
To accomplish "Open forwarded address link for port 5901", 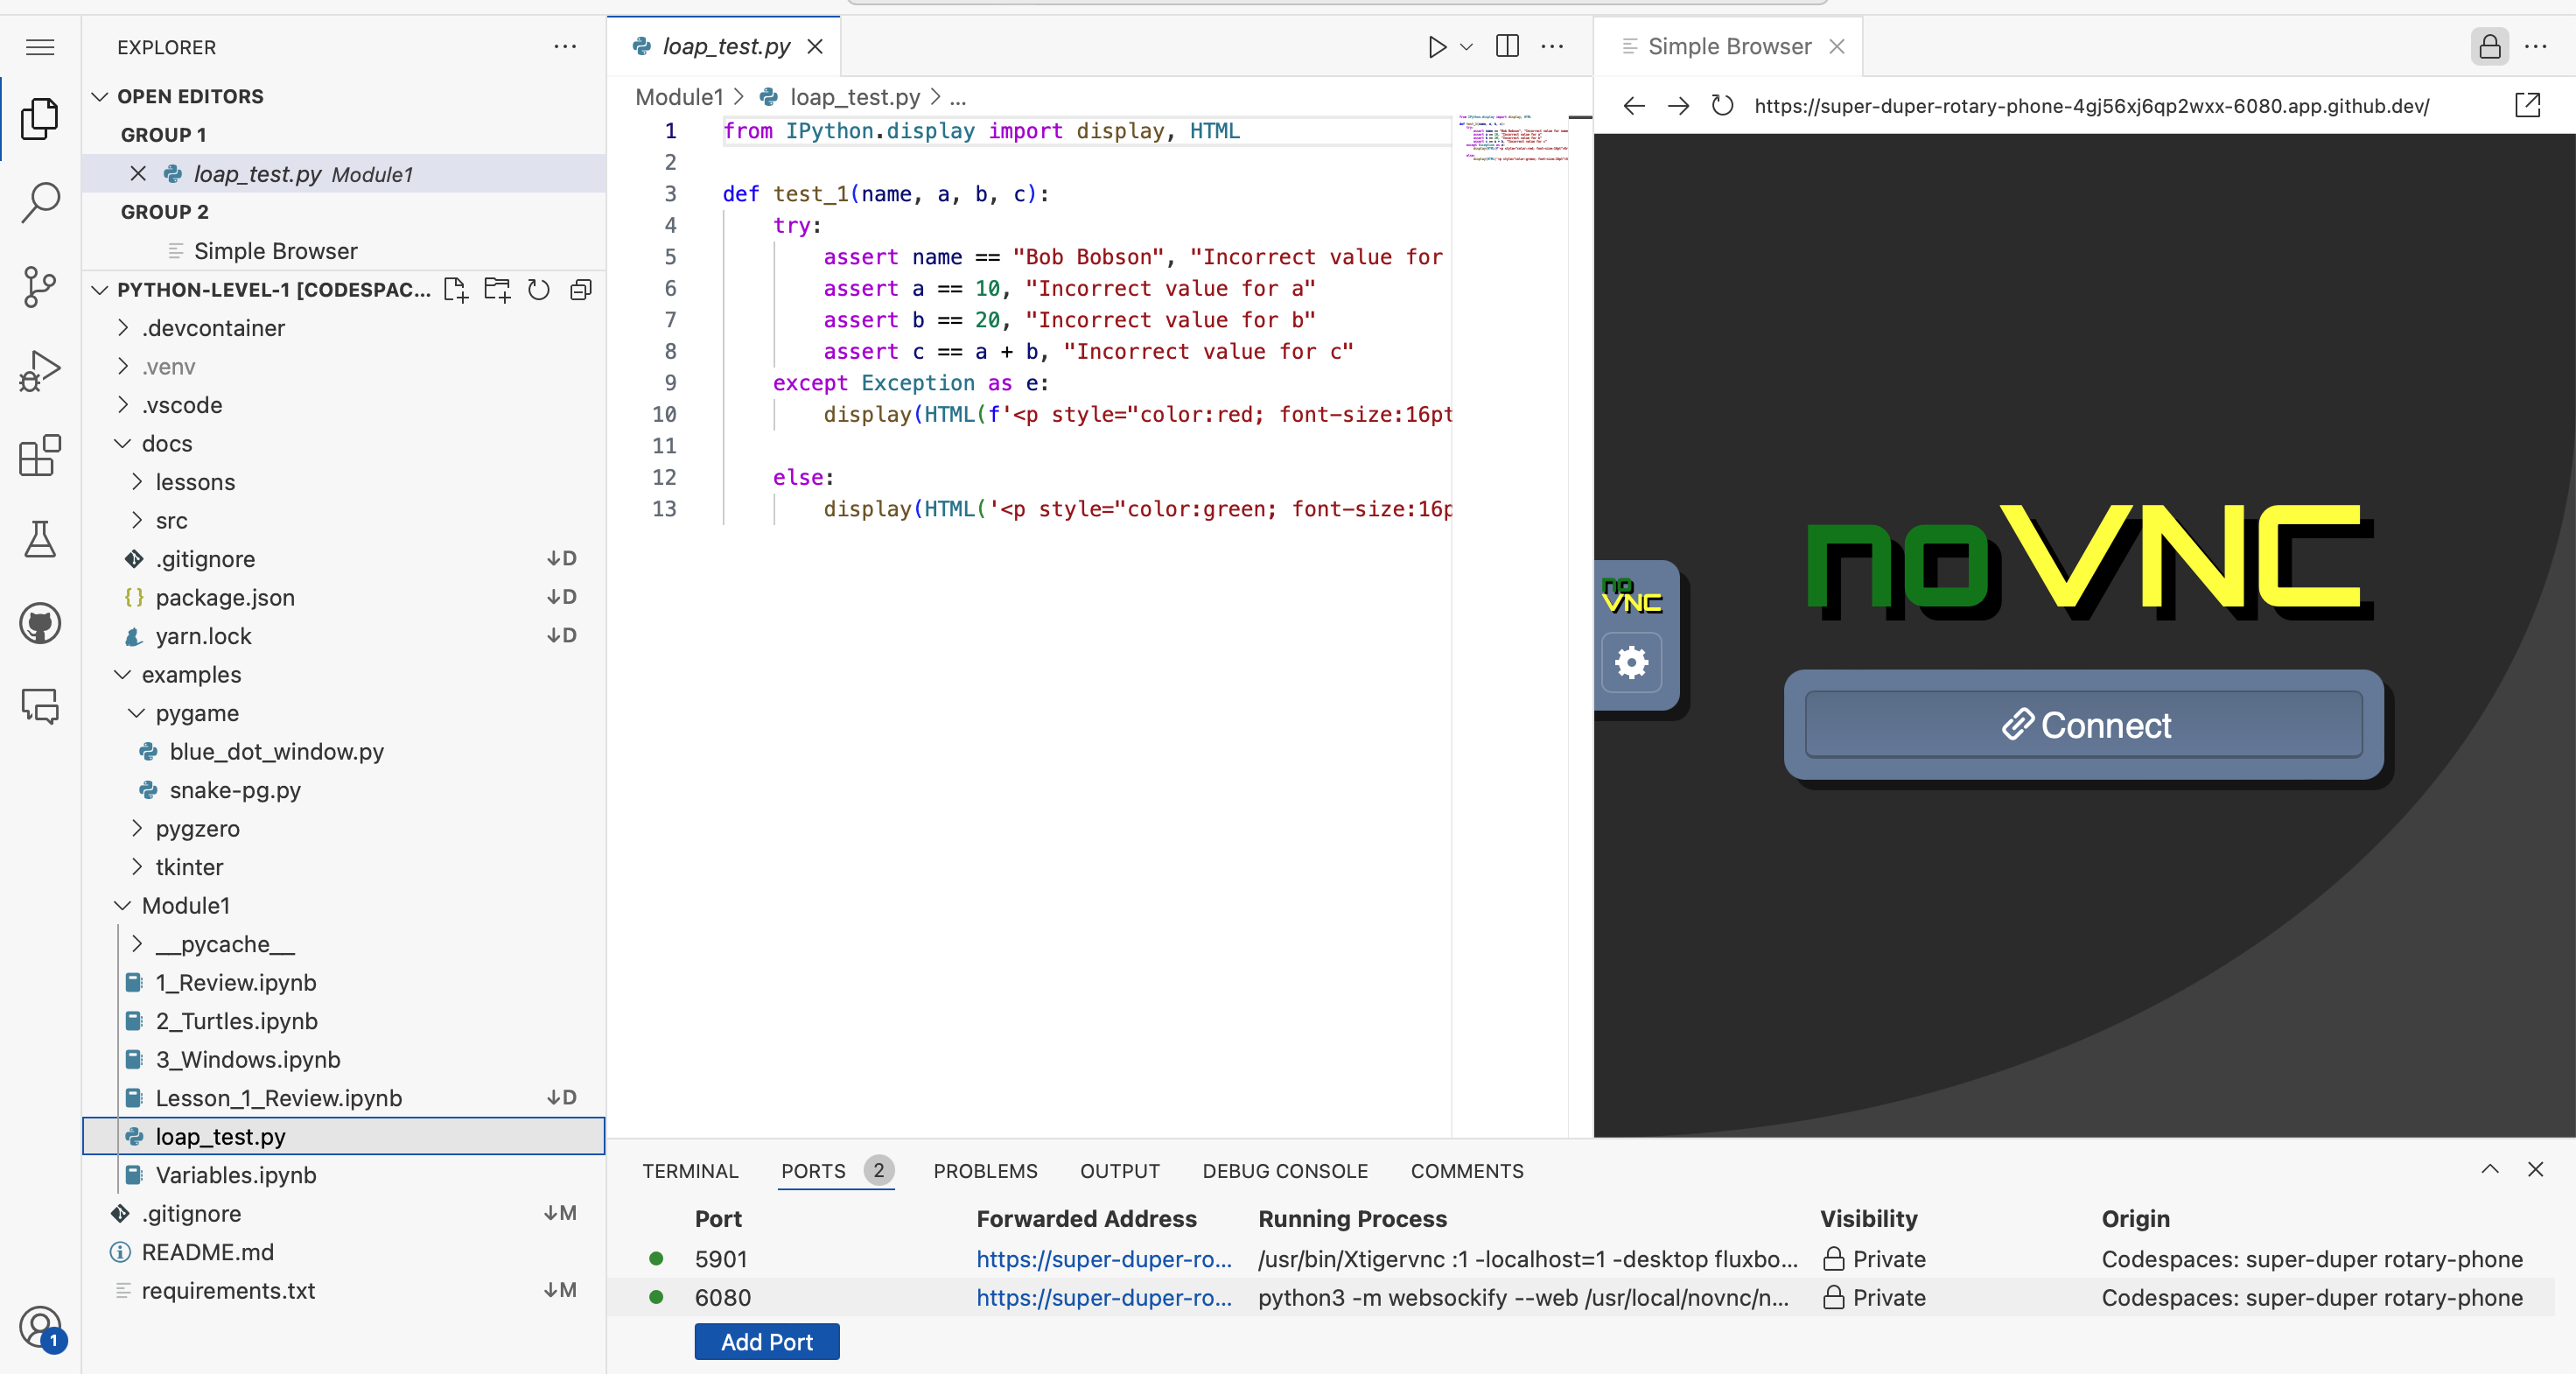I will tap(1104, 1259).
